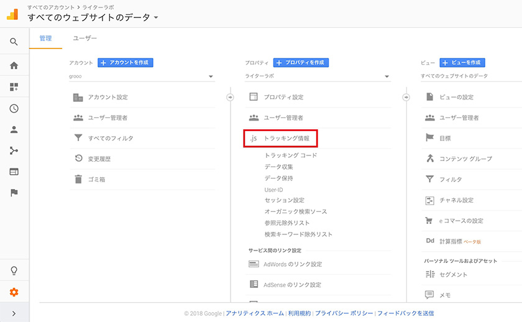Click the search magnifier icon in sidebar
Viewport: 522px width, 322px height.
tap(14, 42)
